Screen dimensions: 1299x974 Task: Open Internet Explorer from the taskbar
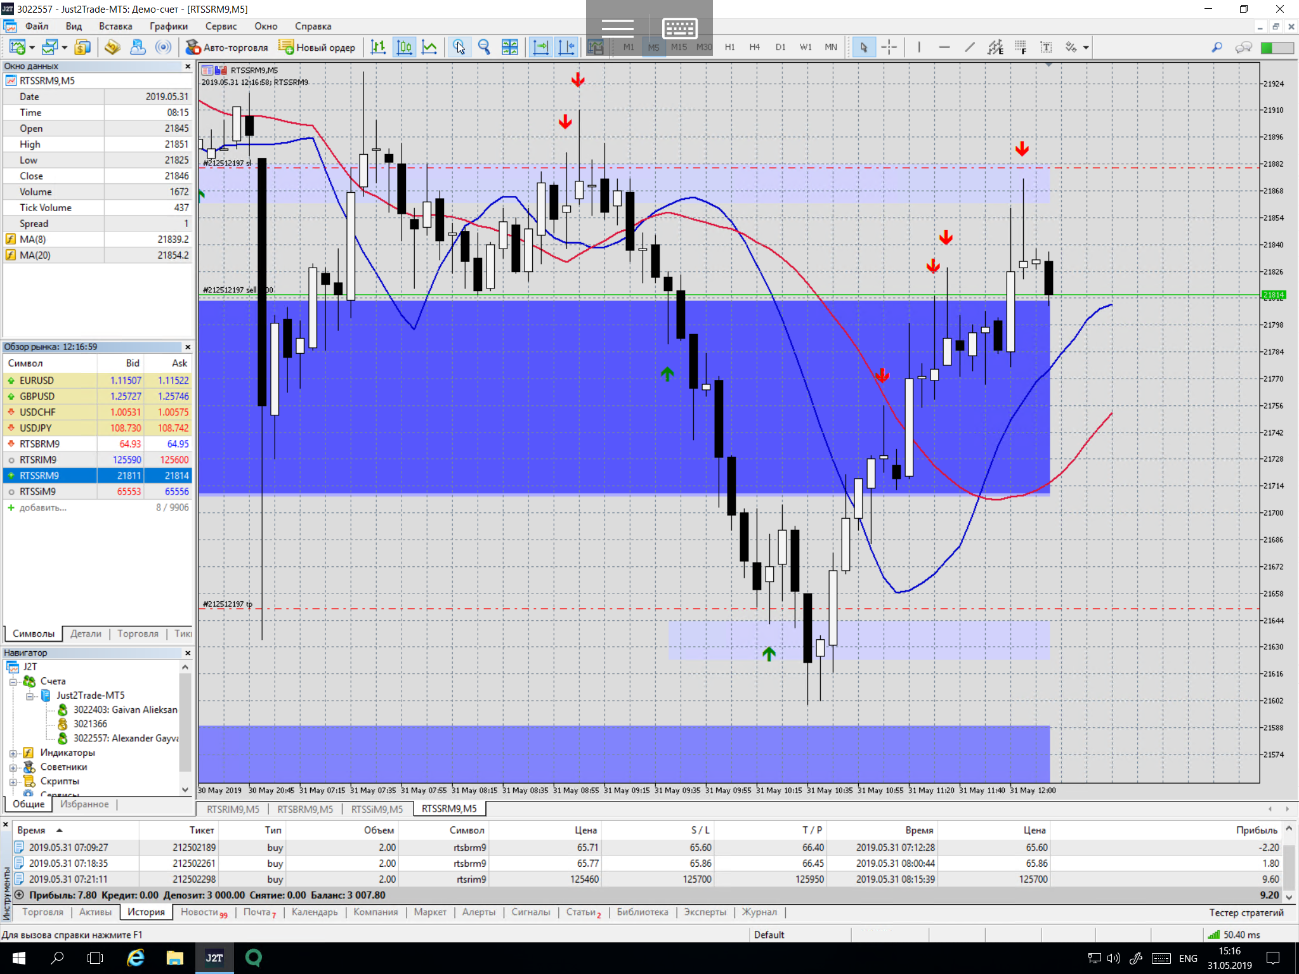click(135, 958)
